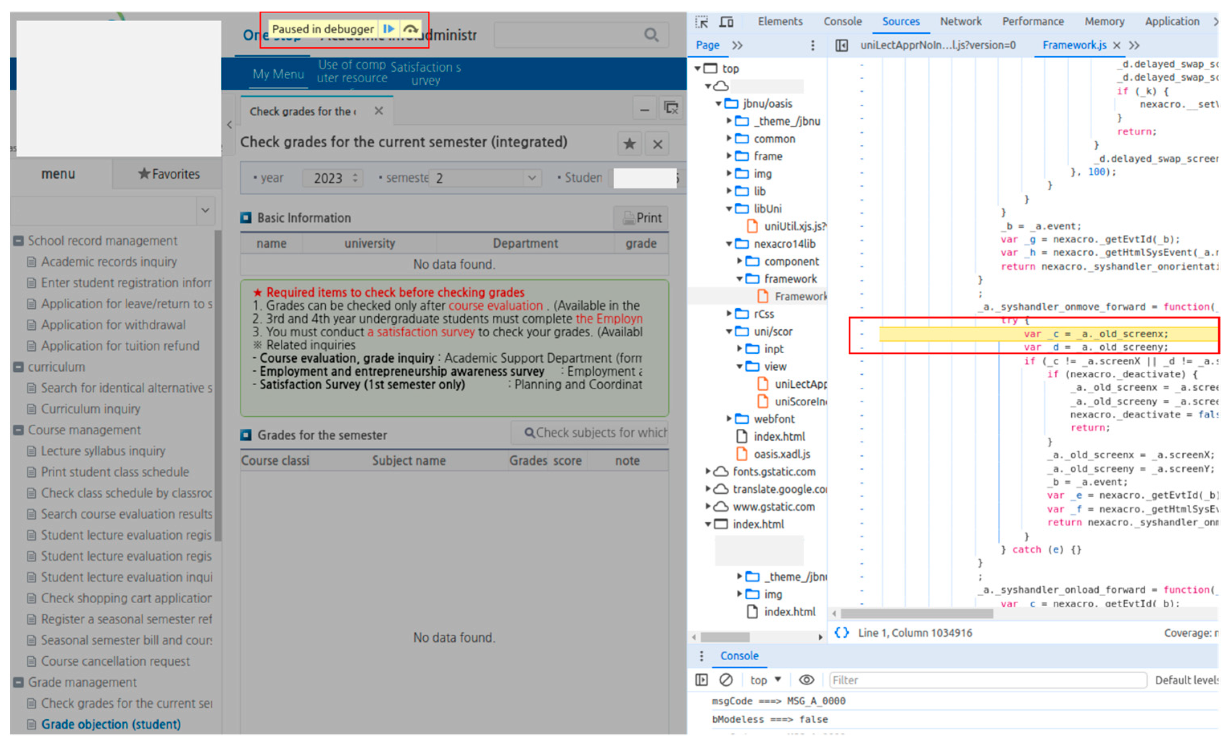This screenshot has height=747, width=1230.
Task: Click the Print button
Action: point(641,218)
